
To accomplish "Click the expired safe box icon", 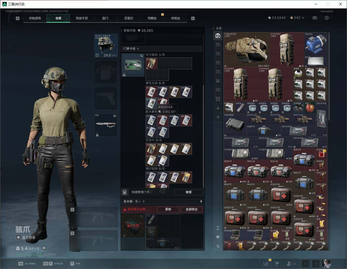I will (x=133, y=225).
